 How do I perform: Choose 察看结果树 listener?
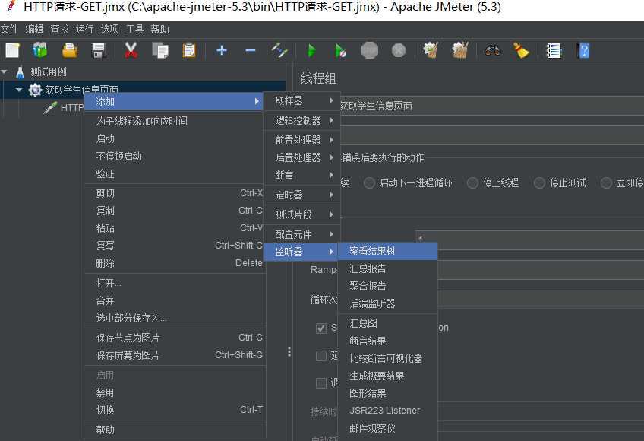coord(387,252)
